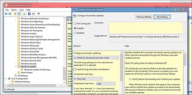Screen dimensions: 192x95
Task: Select Windows Game Recording and Broadcasting
Action: pyautogui.click(x=40, y=24)
